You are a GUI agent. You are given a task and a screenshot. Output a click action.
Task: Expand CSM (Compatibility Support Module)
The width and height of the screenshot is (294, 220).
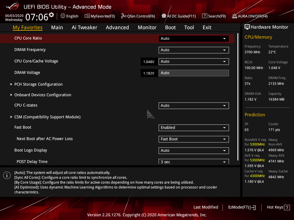pos(47,117)
